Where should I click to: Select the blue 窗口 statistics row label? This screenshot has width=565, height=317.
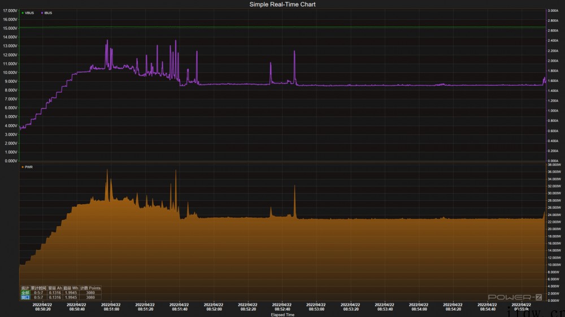coord(25,298)
